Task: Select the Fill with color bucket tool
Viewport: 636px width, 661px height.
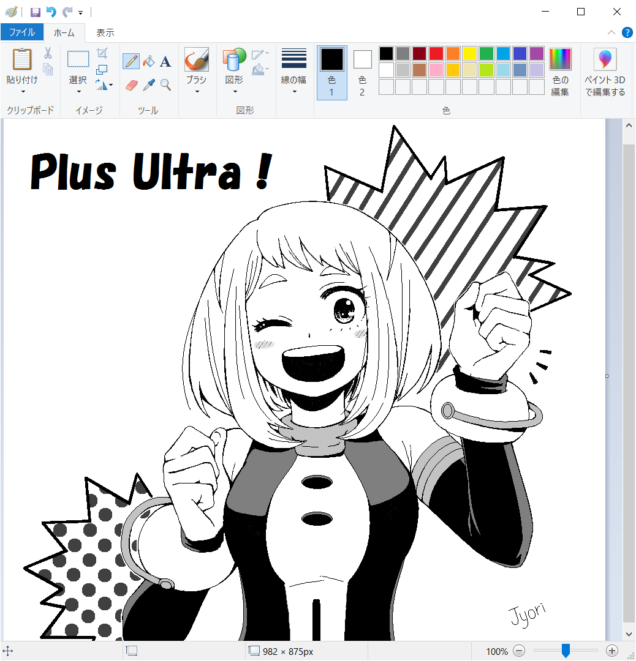Action: tap(148, 61)
